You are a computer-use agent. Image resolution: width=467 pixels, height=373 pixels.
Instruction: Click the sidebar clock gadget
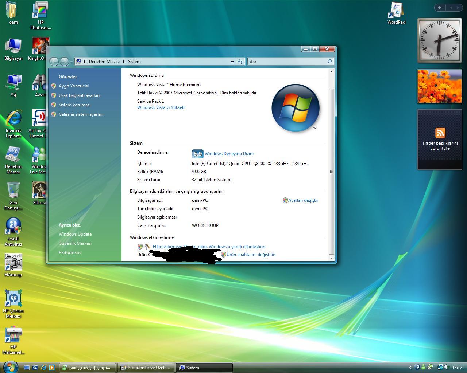click(439, 40)
